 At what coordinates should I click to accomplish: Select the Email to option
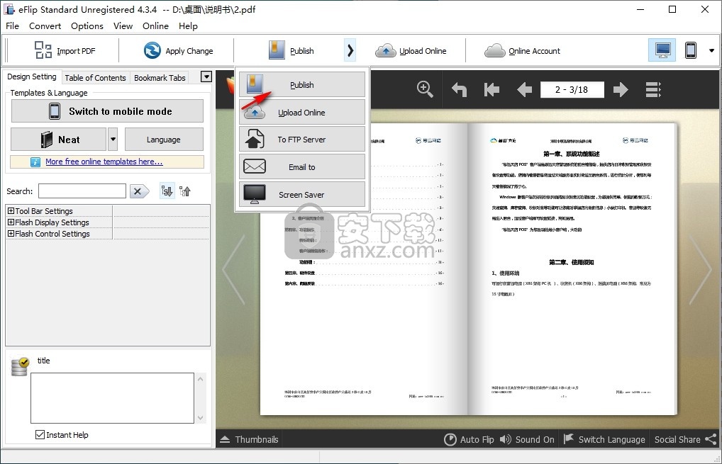[x=302, y=167]
